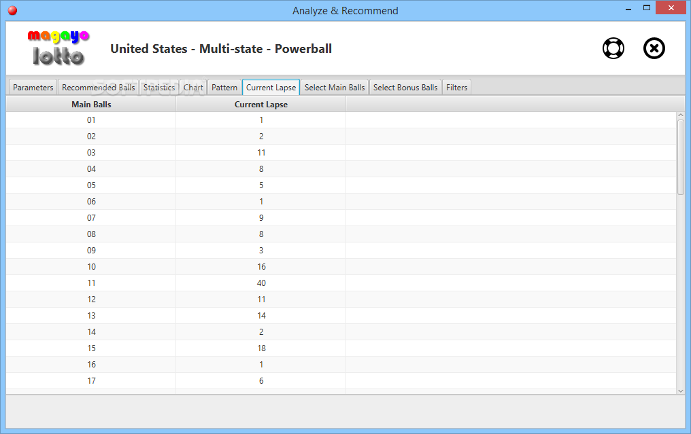Image resolution: width=691 pixels, height=434 pixels.
Task: Select main ball 05 cell
Action: click(x=91, y=185)
